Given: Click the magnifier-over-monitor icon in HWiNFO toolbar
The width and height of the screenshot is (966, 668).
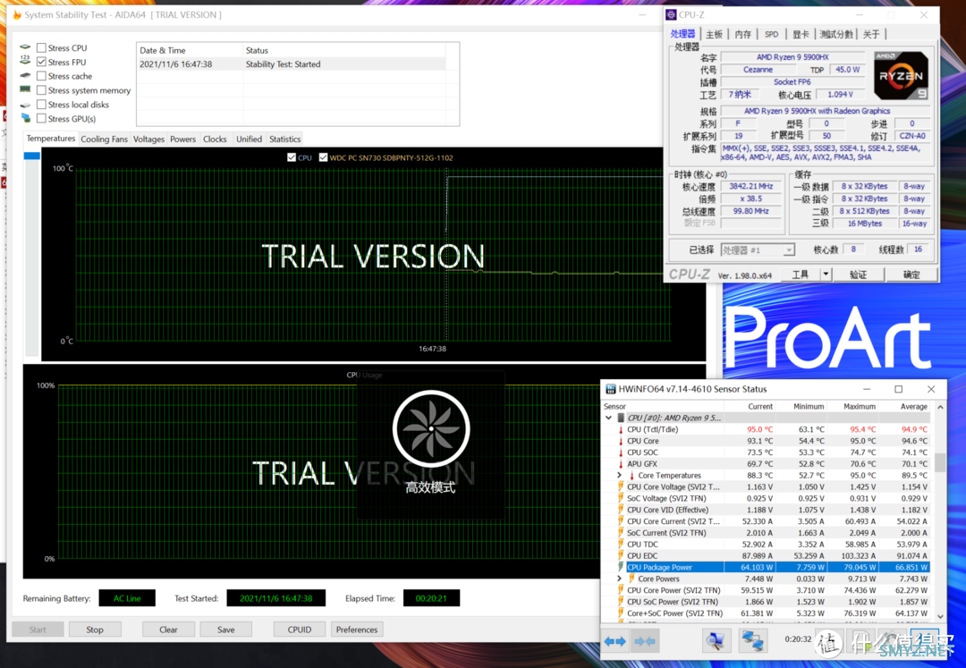Looking at the screenshot, I should 715,641.
